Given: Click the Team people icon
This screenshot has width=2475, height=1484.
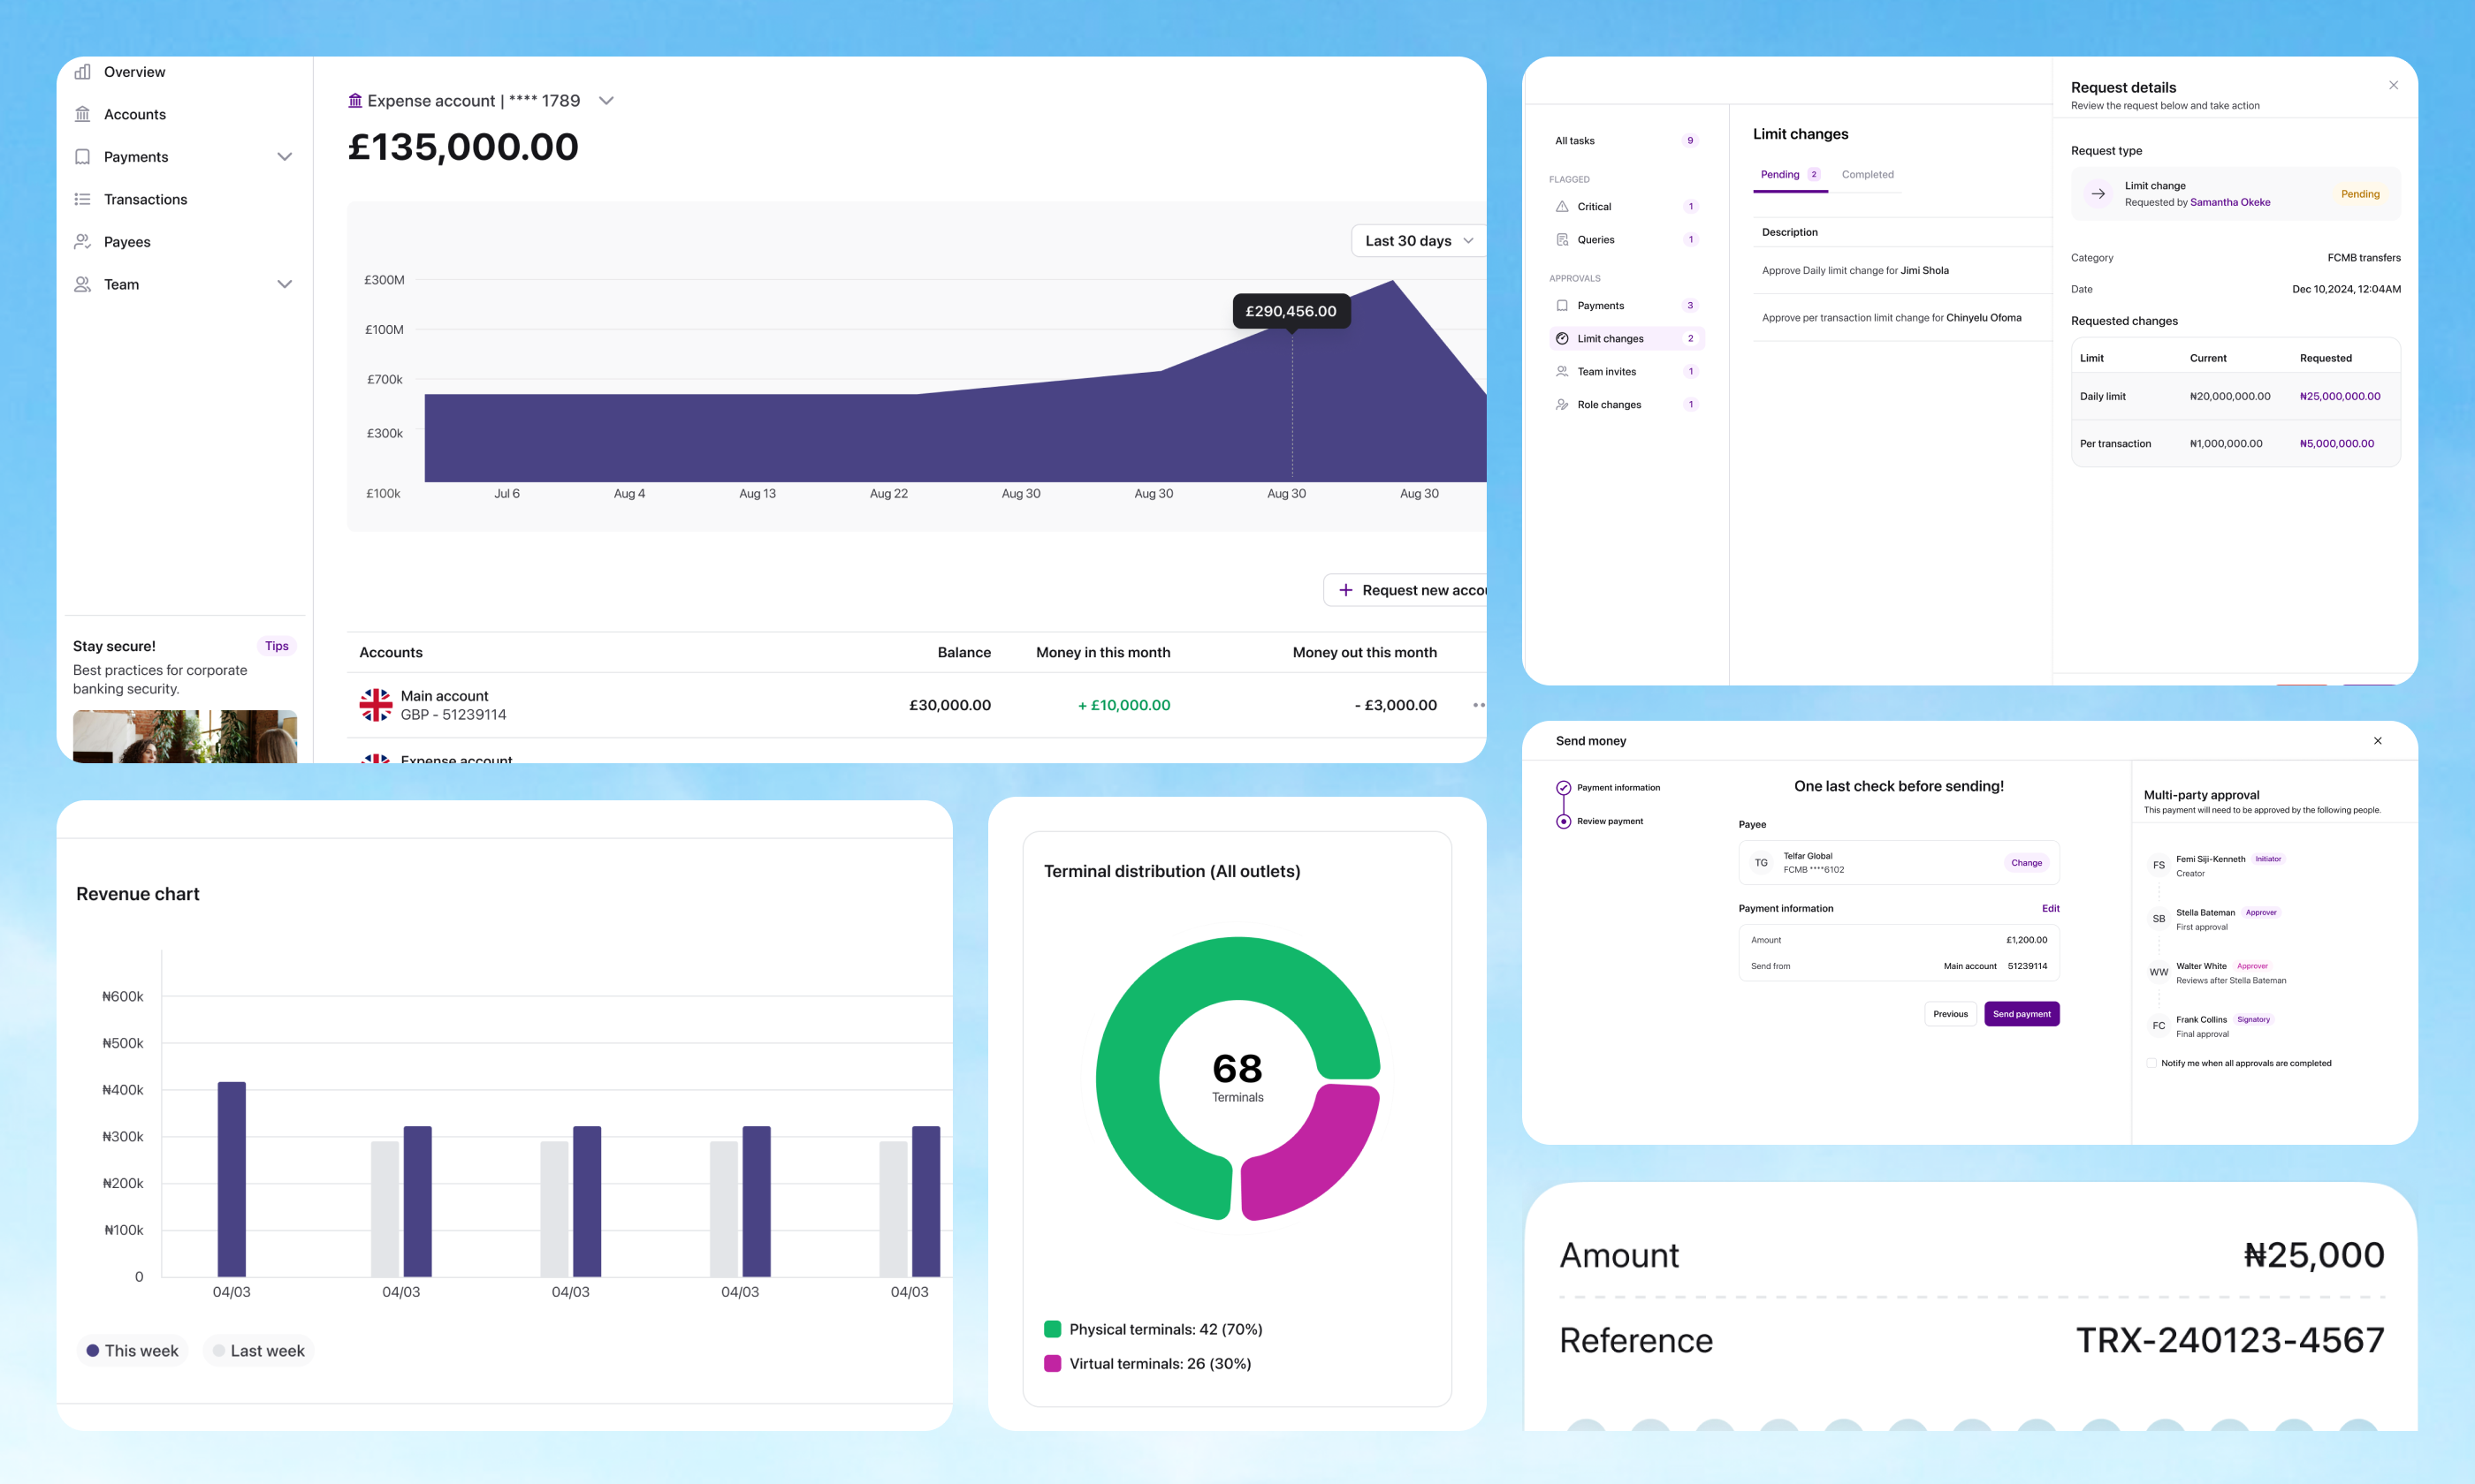Looking at the screenshot, I should pyautogui.click(x=83, y=284).
